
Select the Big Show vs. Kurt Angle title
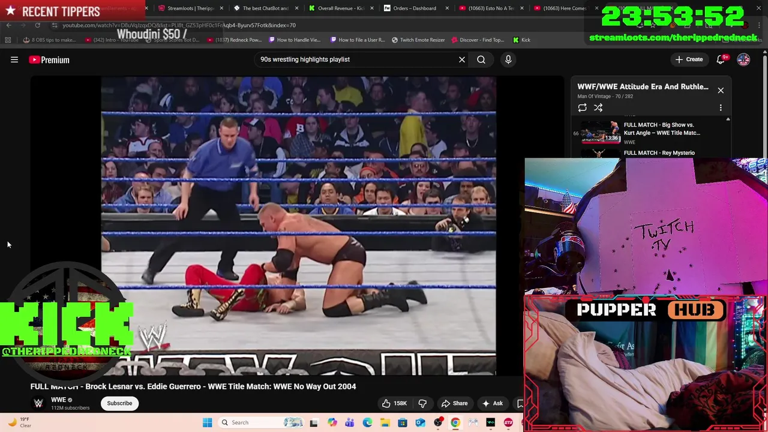pyautogui.click(x=662, y=129)
